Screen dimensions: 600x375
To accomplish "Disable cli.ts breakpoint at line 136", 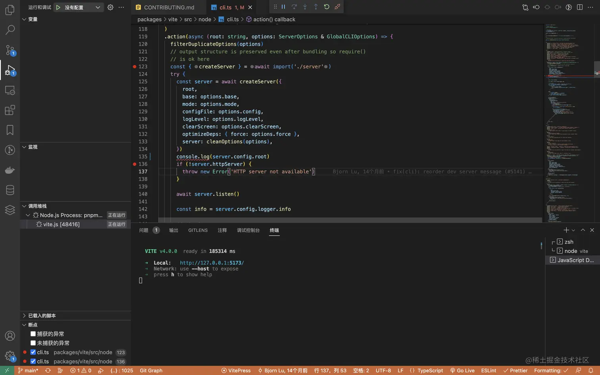I will [33, 361].
